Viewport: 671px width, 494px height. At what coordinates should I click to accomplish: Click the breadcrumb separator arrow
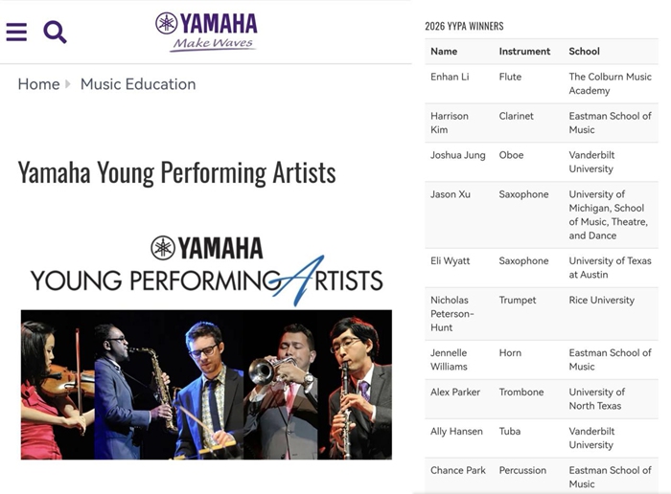click(69, 84)
